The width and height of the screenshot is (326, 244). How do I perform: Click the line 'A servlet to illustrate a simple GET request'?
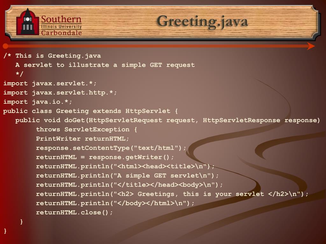coord(105,65)
